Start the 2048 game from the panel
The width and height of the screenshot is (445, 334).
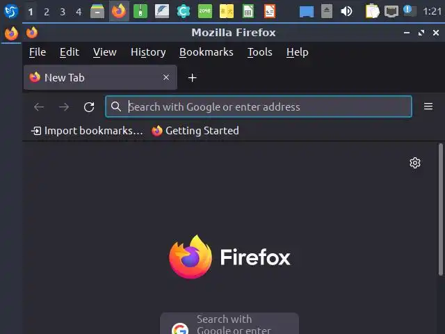click(x=205, y=11)
